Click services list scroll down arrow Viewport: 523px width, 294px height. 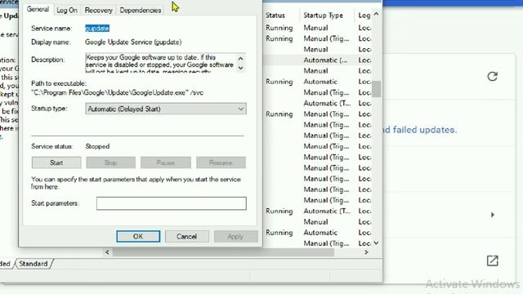tap(376, 243)
